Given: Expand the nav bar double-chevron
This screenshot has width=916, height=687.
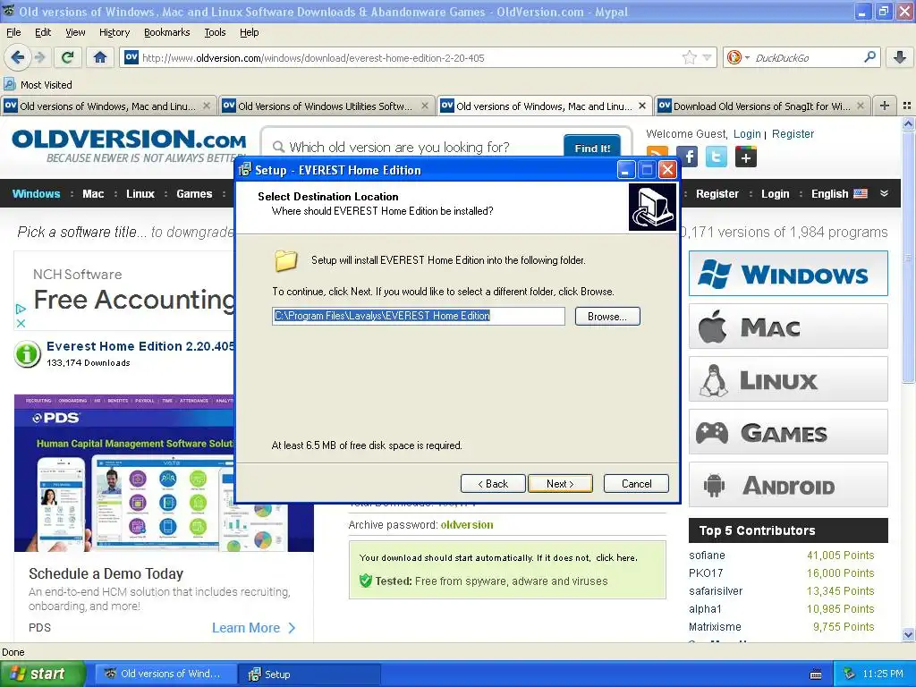Looking at the screenshot, I should point(884,194).
